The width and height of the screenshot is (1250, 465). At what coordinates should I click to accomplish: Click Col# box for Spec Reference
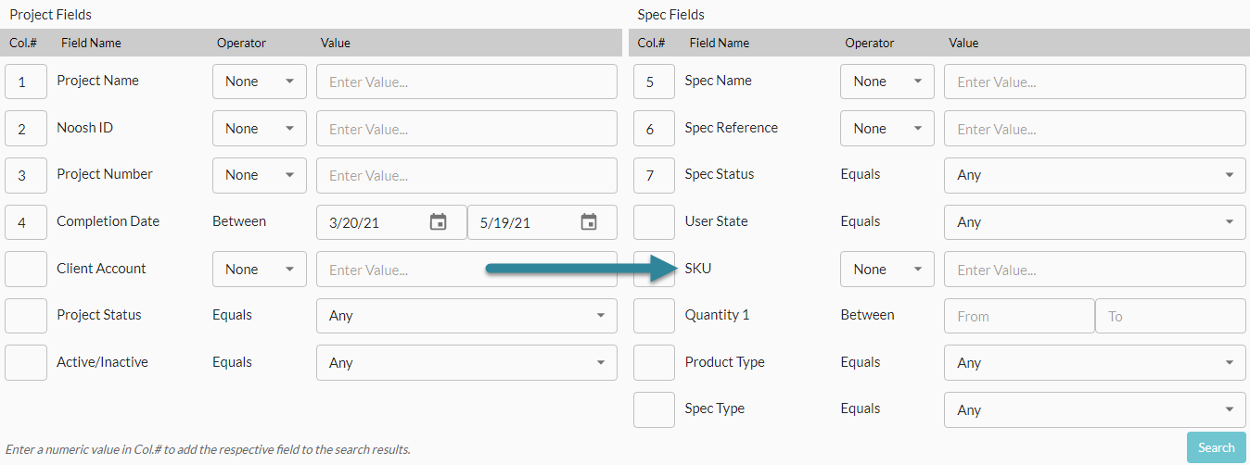[x=654, y=129]
